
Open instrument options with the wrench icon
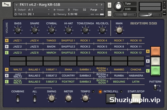click(6, 4)
